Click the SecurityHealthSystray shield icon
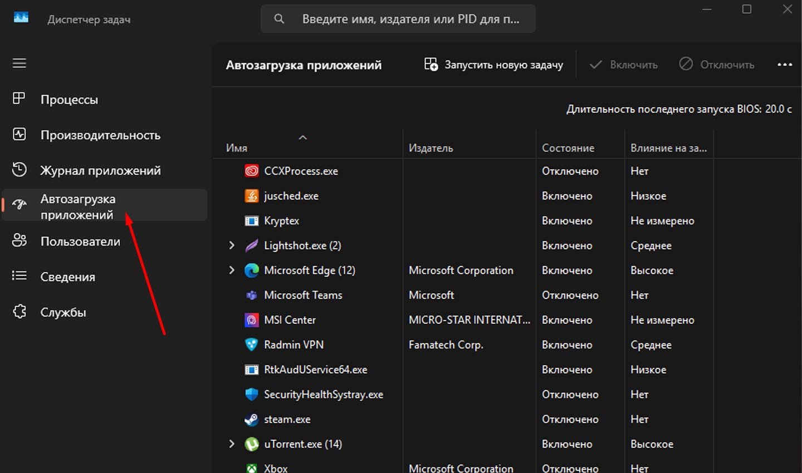 click(x=252, y=394)
